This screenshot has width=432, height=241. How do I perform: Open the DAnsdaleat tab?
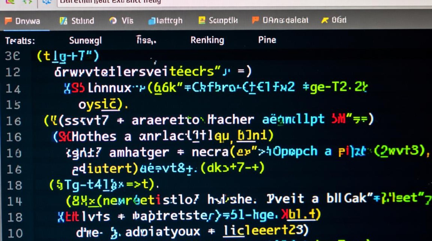(x=285, y=21)
